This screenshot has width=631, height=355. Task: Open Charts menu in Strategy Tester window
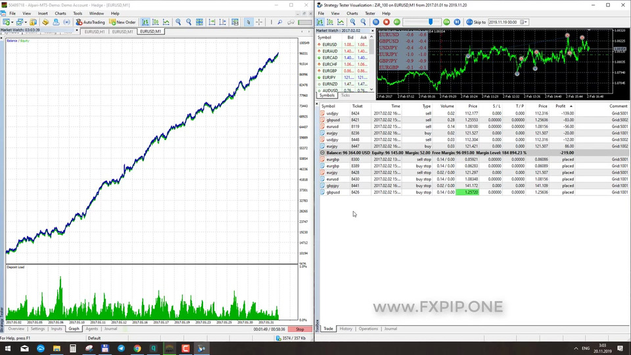tap(352, 13)
